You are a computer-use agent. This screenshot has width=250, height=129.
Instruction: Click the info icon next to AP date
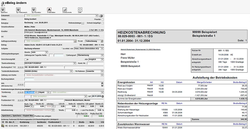(103, 96)
